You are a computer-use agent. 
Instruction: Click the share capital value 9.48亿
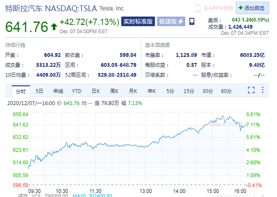pyautogui.click(x=257, y=65)
